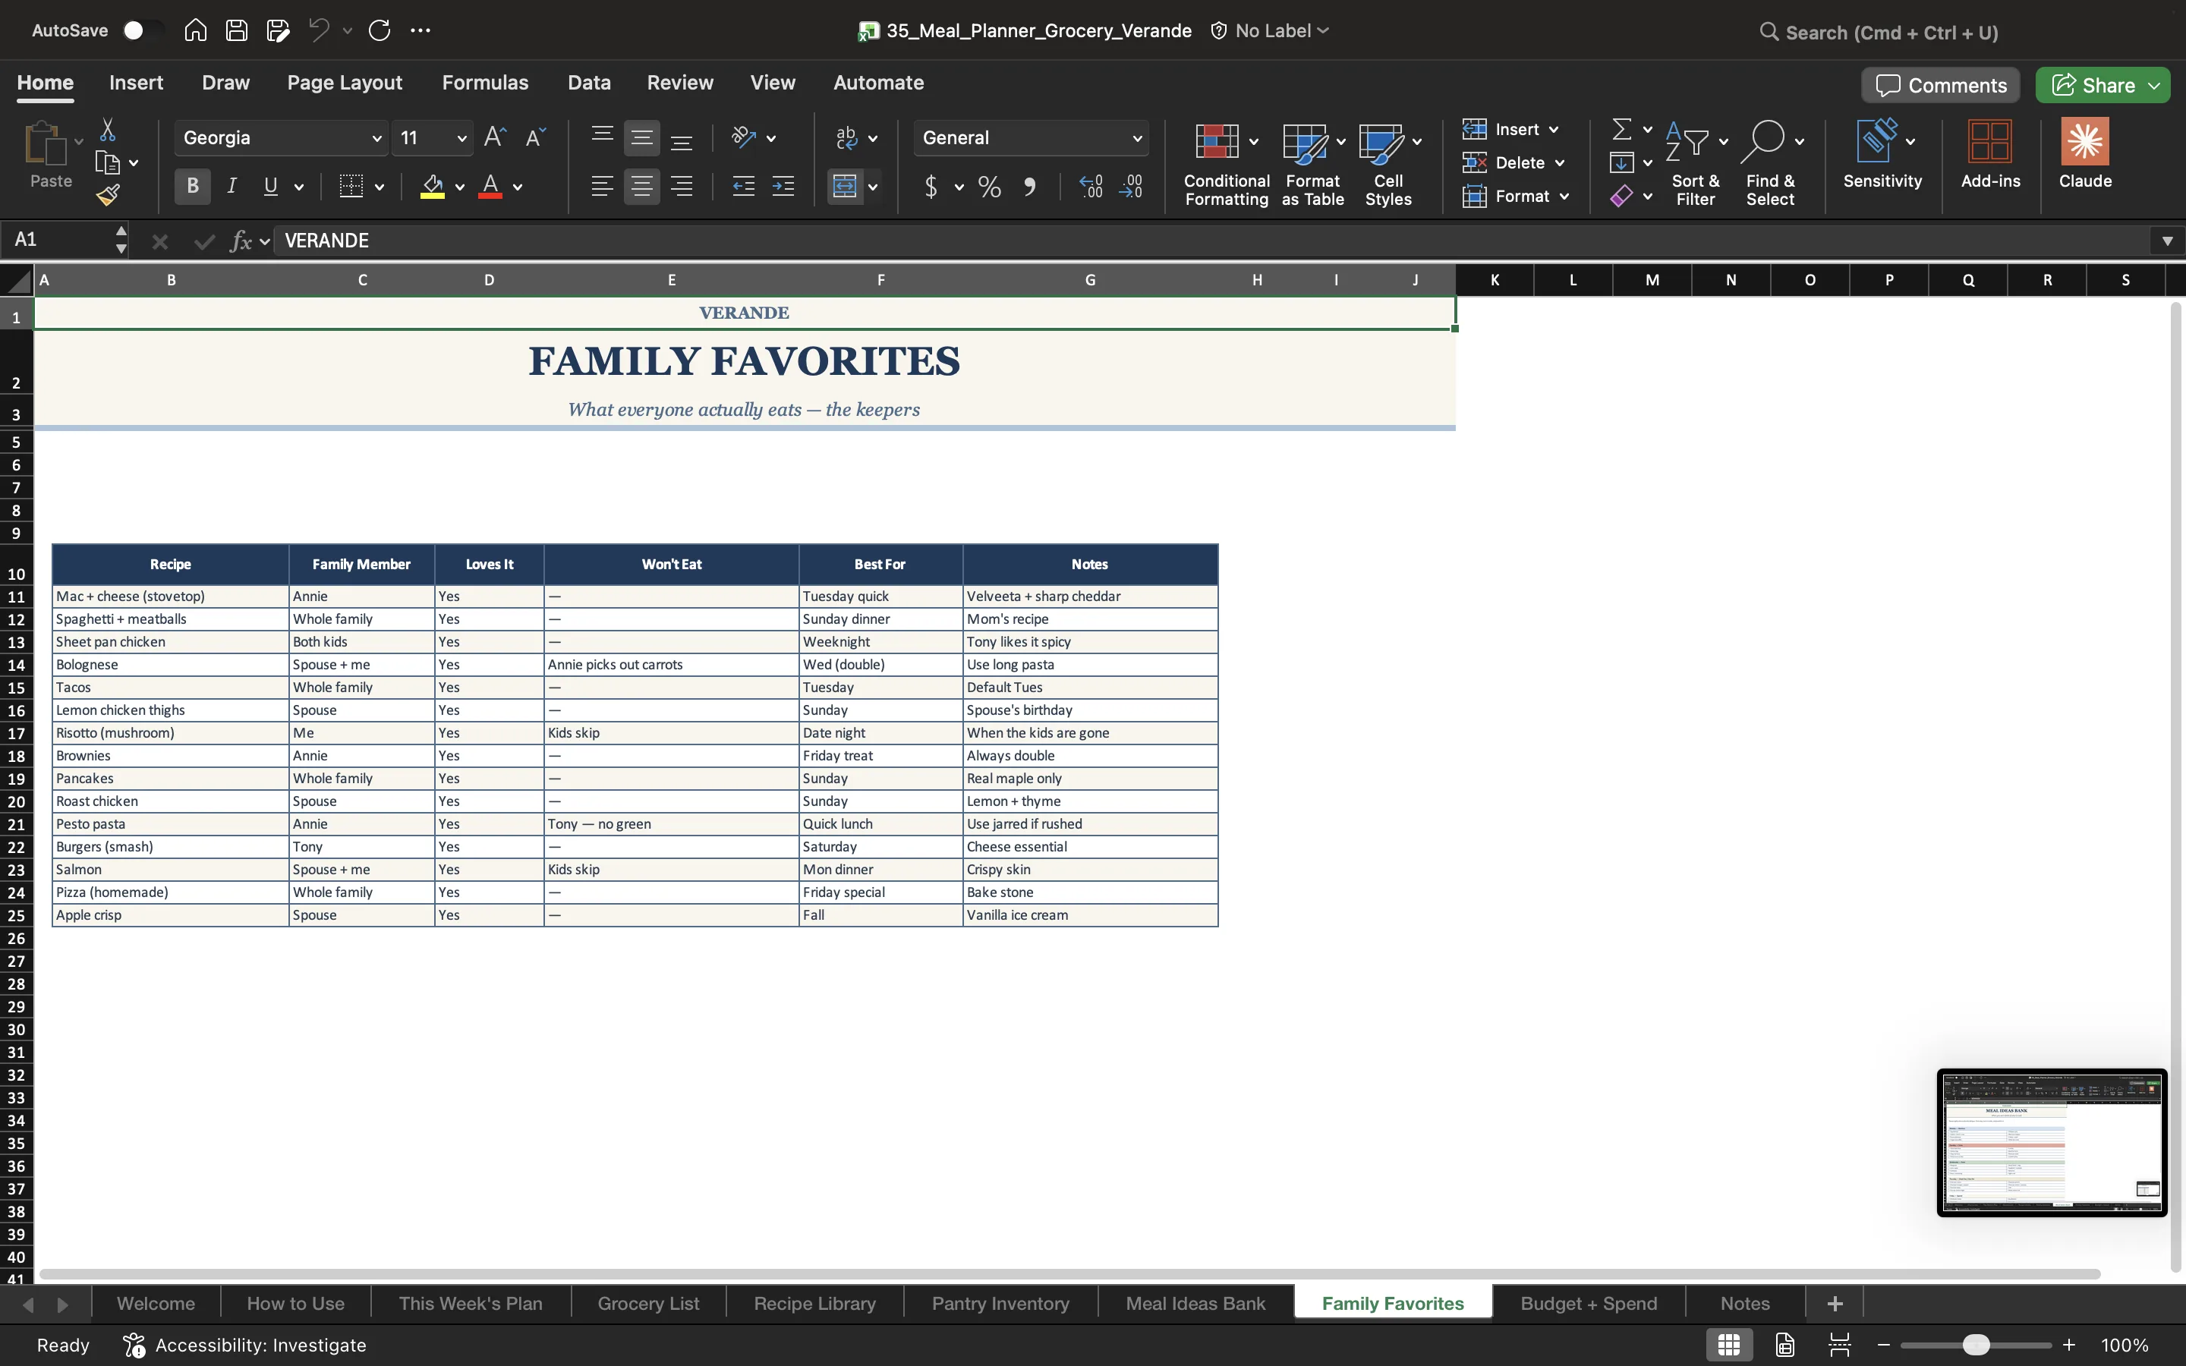Click the Home icon in title bar
Image resolution: width=2186 pixels, height=1366 pixels.
pyautogui.click(x=195, y=30)
